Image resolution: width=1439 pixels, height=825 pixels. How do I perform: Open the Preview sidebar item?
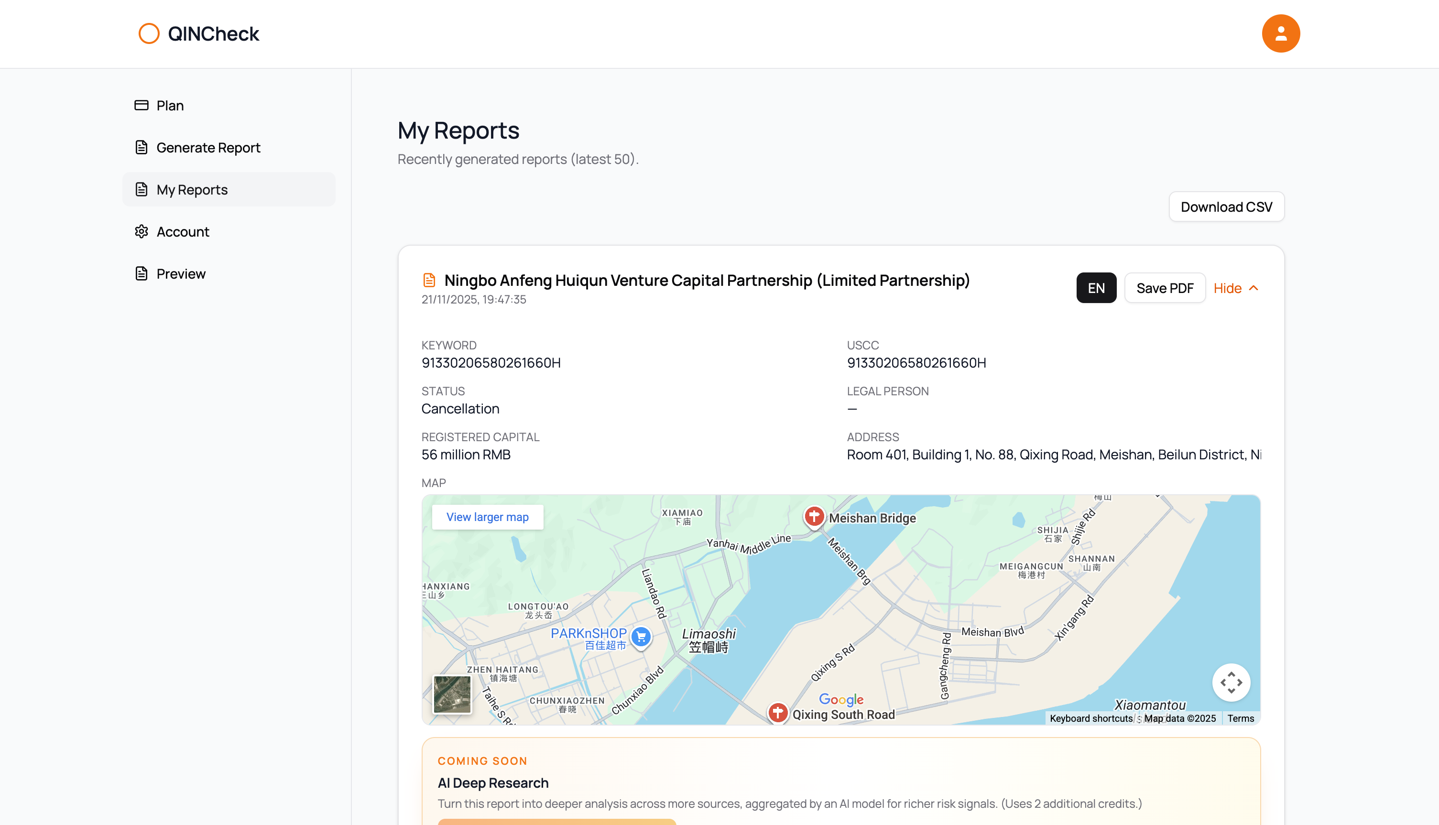tap(181, 274)
